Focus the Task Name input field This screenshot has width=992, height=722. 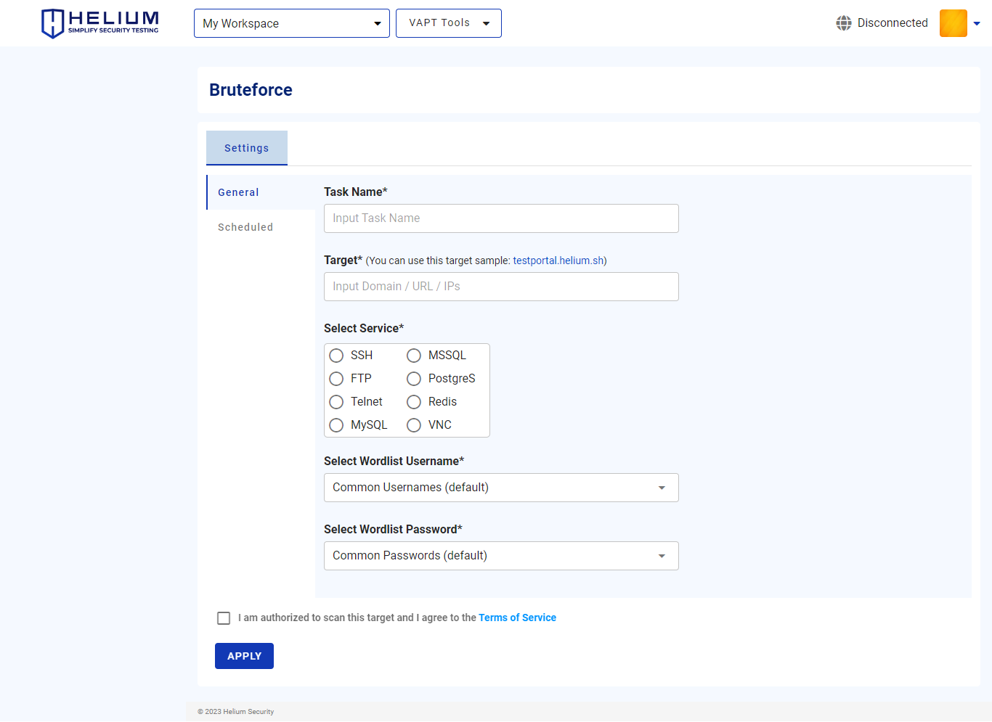pos(501,218)
